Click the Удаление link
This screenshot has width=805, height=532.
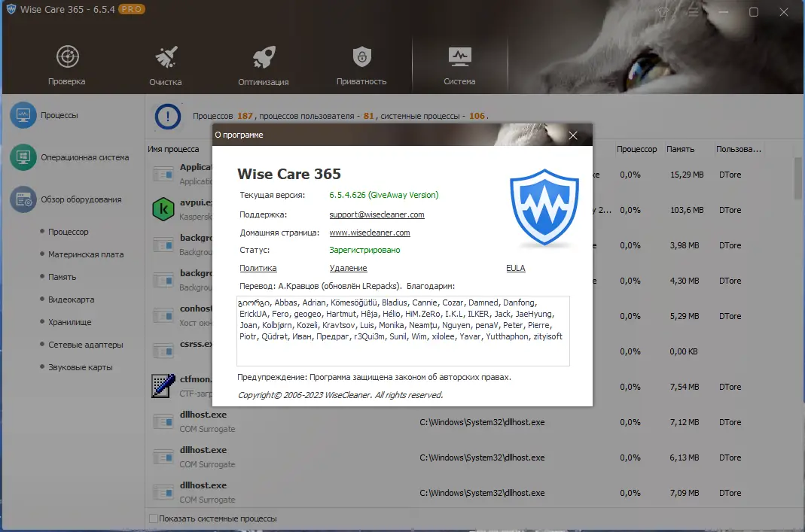point(348,268)
